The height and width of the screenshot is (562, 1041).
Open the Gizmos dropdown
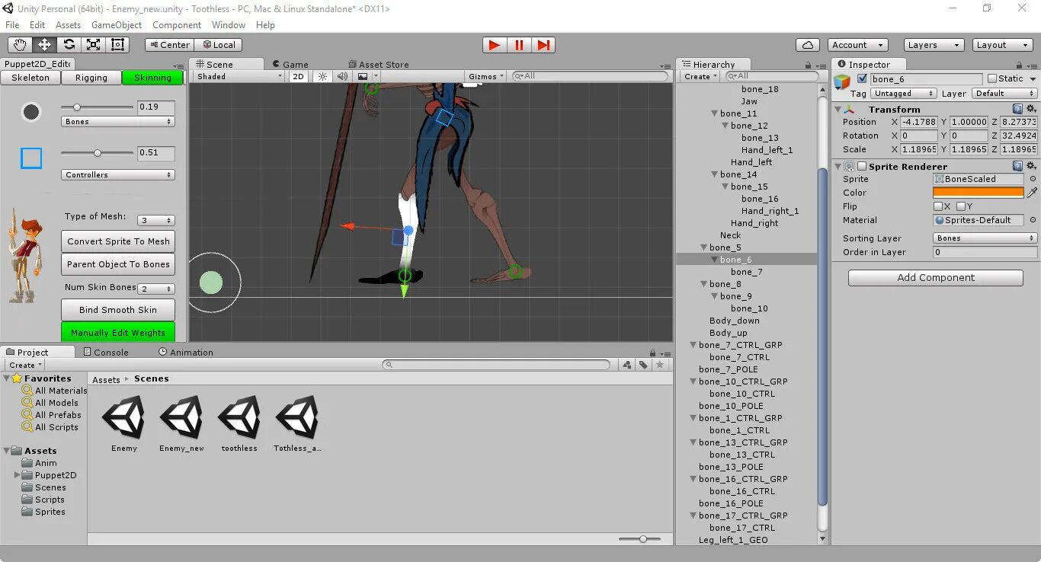[485, 76]
